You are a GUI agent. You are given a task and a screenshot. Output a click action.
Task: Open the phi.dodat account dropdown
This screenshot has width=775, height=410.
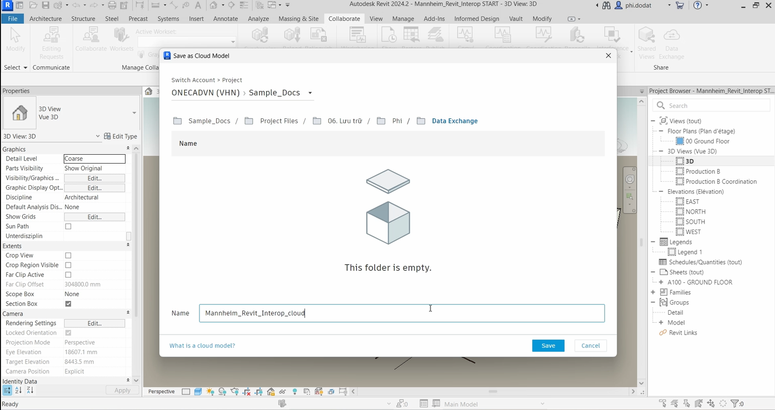click(x=669, y=5)
